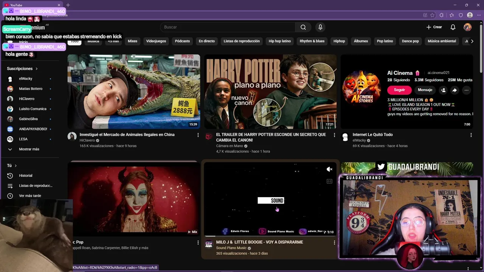Open the Ai Cinema video thumbnail
The width and height of the screenshot is (484, 272).
click(407, 91)
